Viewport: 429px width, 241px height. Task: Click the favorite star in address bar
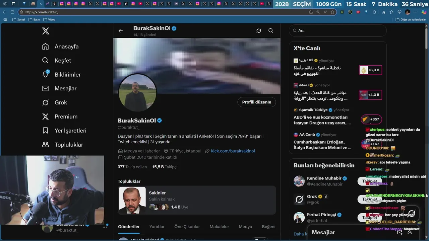(332, 12)
